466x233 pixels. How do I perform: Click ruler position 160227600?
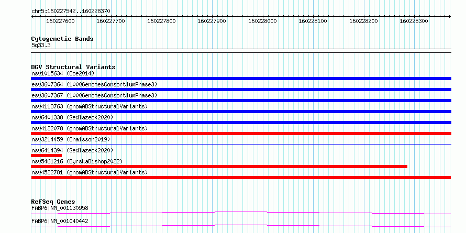tap(61, 21)
